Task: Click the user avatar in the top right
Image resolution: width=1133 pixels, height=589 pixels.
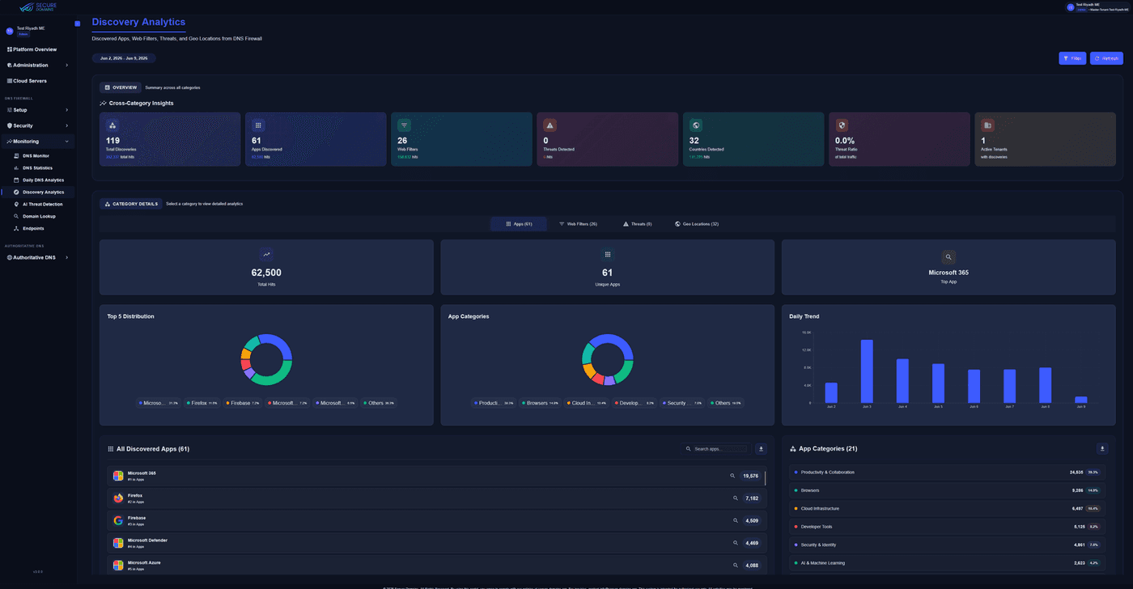Action: (x=1071, y=7)
